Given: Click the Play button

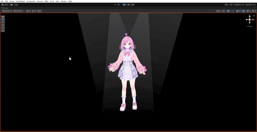Looking at the screenshot, I should pos(124,5).
